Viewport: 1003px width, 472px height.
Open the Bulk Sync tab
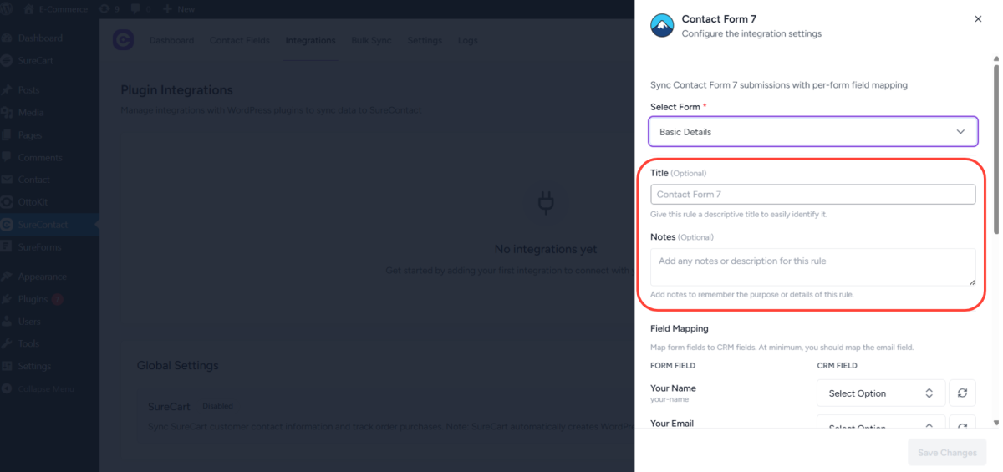[371, 40]
